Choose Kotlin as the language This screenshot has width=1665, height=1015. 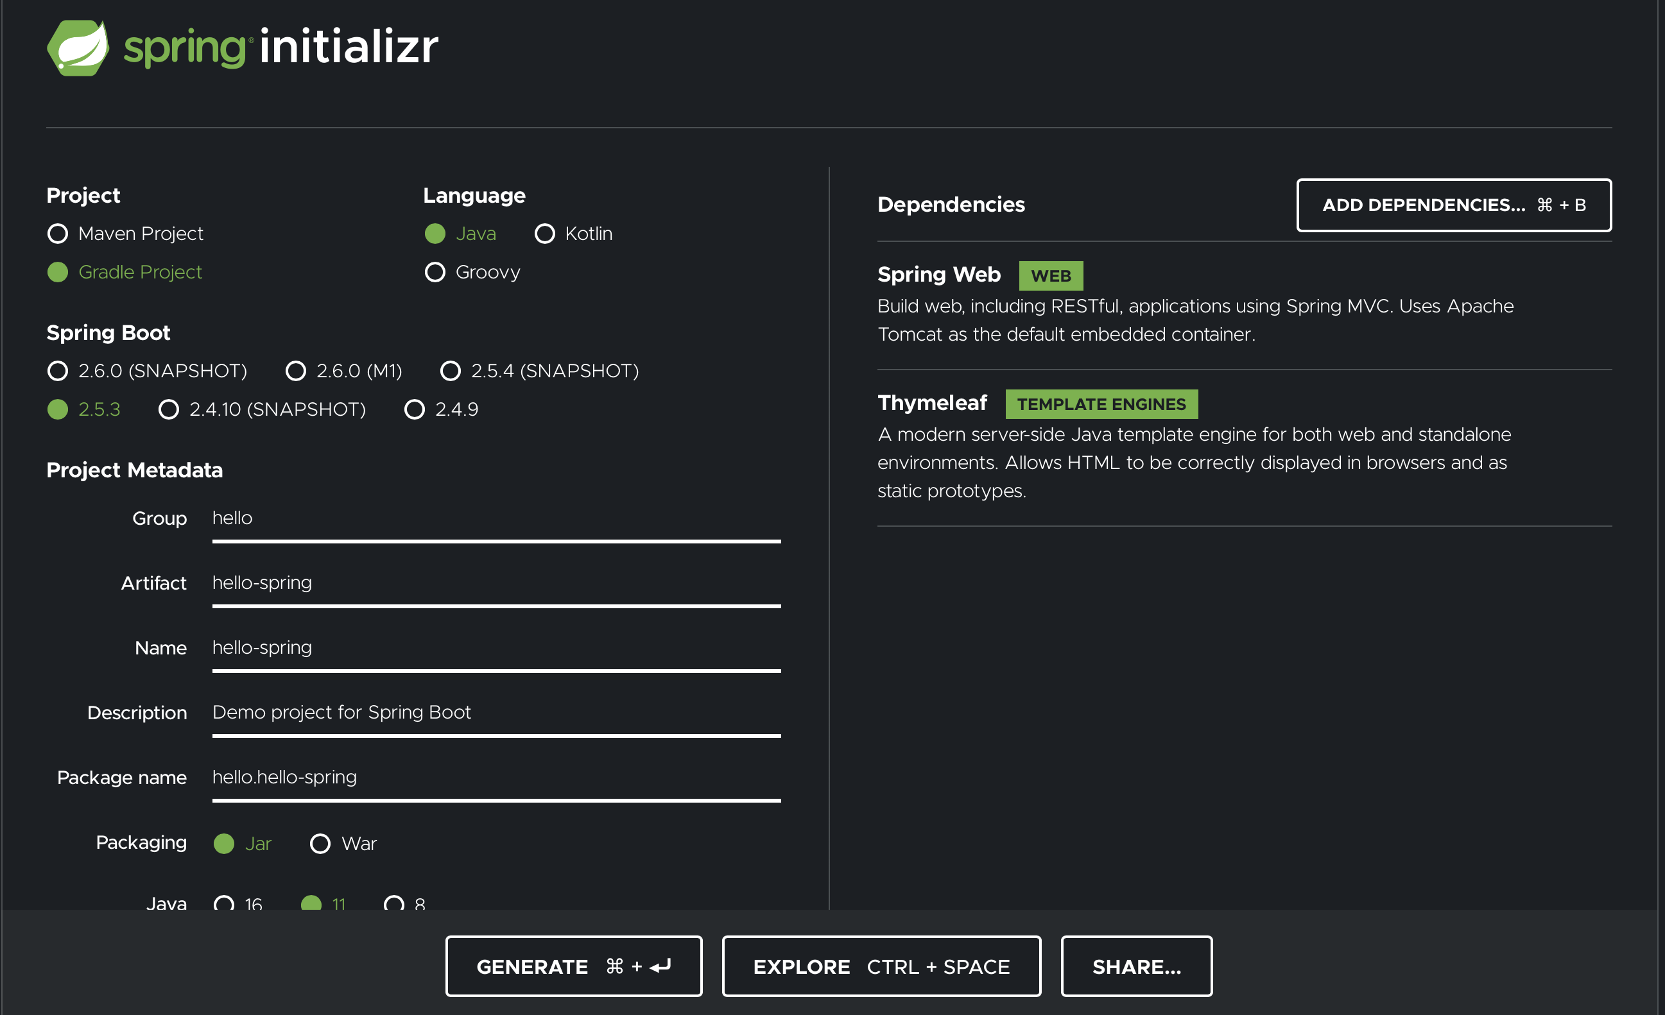(x=545, y=234)
